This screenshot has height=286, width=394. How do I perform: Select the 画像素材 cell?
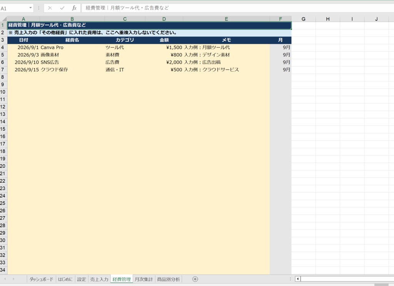pos(72,55)
